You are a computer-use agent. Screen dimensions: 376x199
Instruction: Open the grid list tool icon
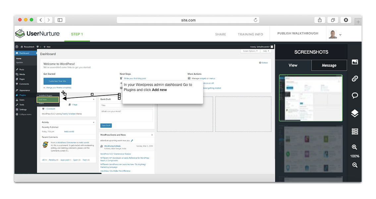(355, 132)
